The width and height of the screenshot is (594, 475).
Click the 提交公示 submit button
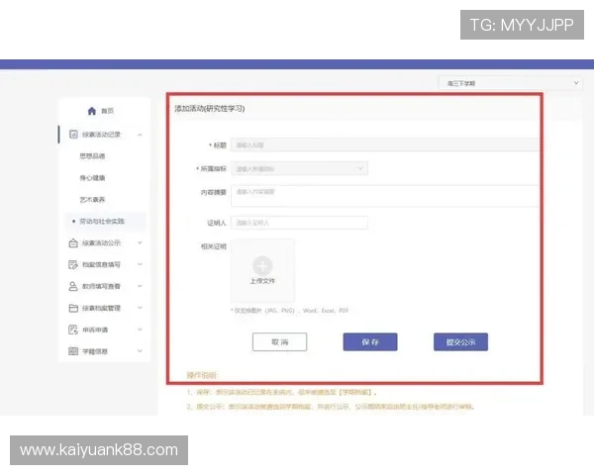click(460, 342)
